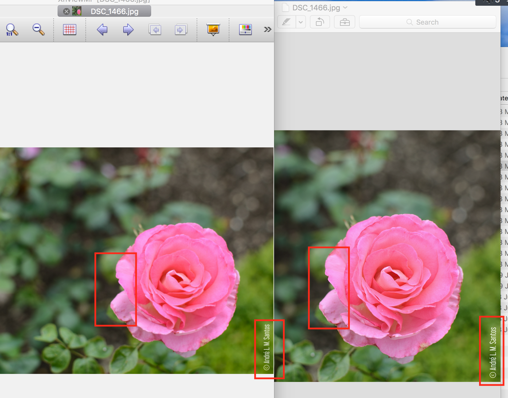508x398 pixels.
Task: Click the previous page icon in toolbar
Action: pos(155,30)
